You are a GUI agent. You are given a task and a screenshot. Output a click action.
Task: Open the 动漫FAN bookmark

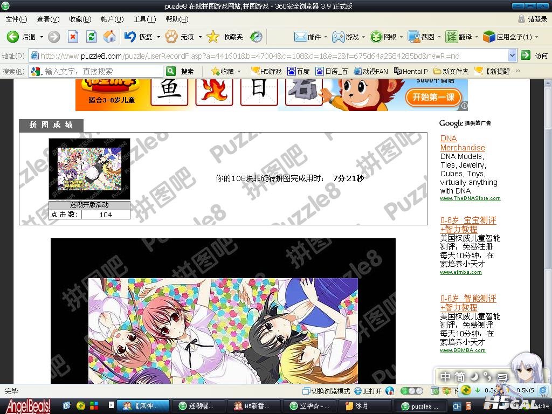(x=371, y=71)
